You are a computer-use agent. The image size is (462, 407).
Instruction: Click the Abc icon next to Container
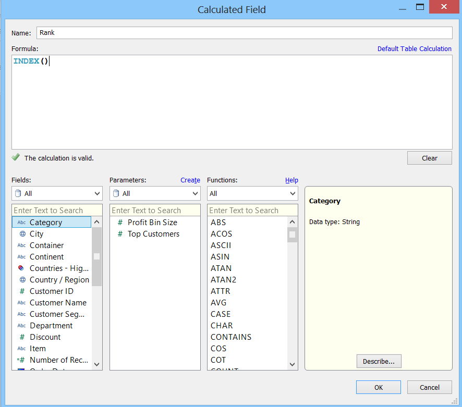(x=21, y=245)
